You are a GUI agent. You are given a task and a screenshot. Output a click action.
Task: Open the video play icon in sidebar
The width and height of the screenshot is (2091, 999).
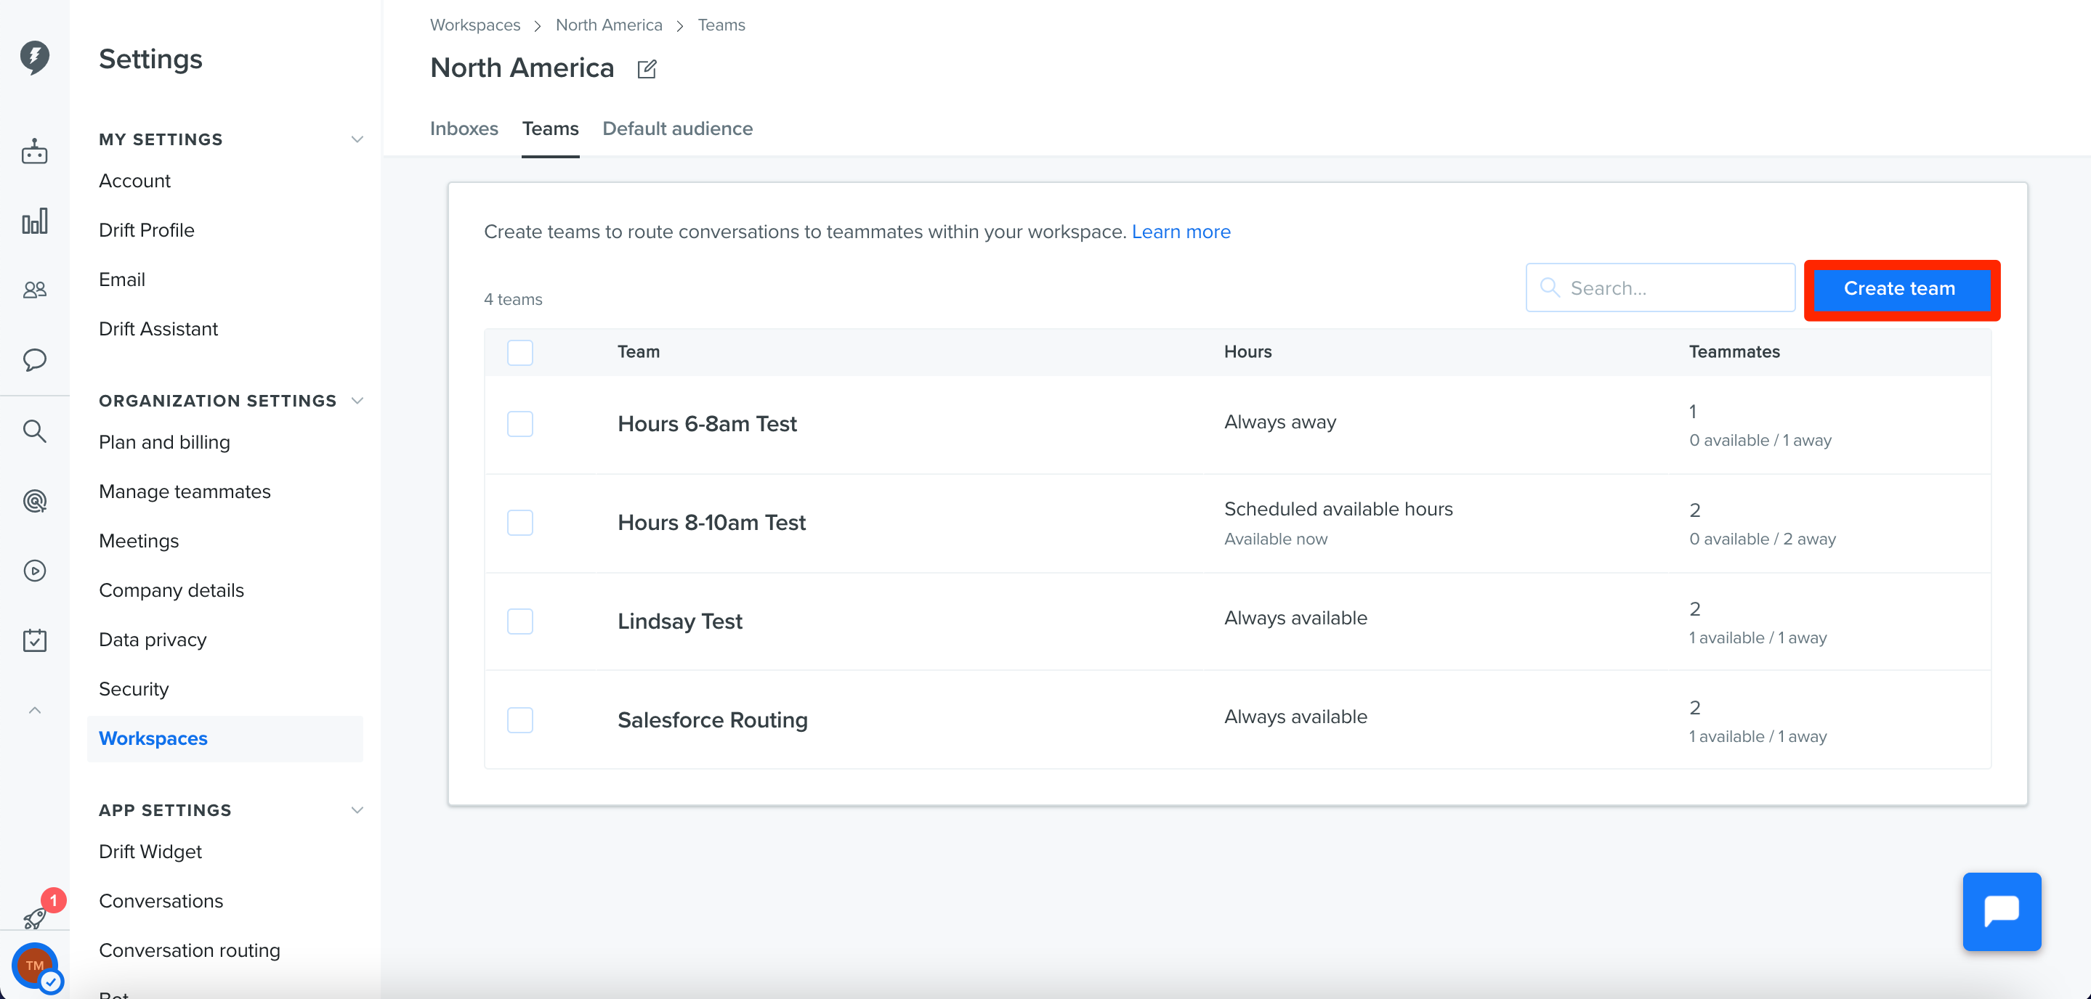pos(34,571)
